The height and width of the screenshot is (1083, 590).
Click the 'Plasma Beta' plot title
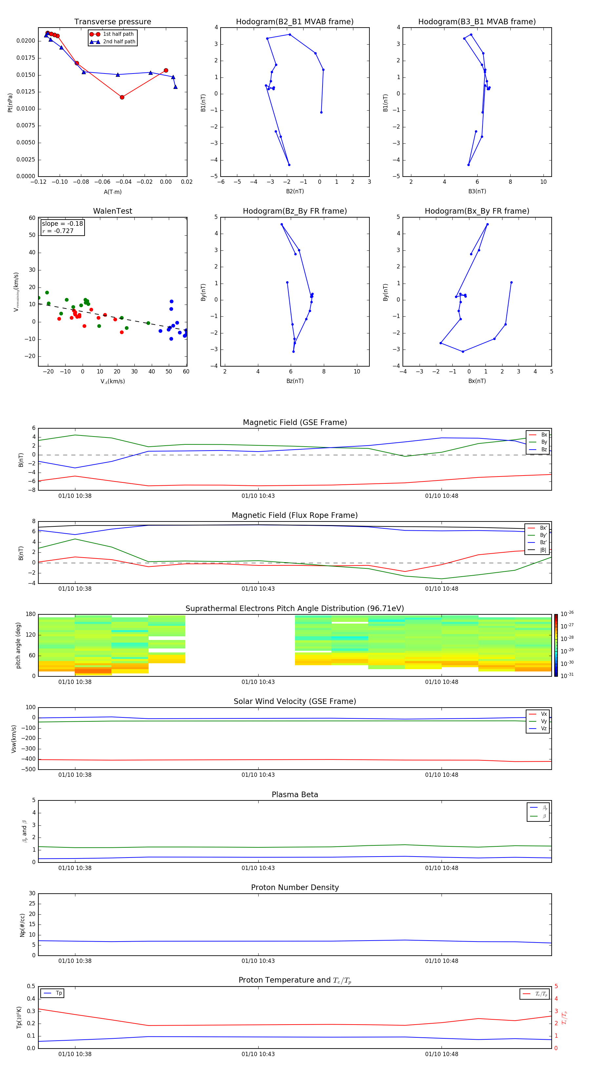[x=295, y=795]
